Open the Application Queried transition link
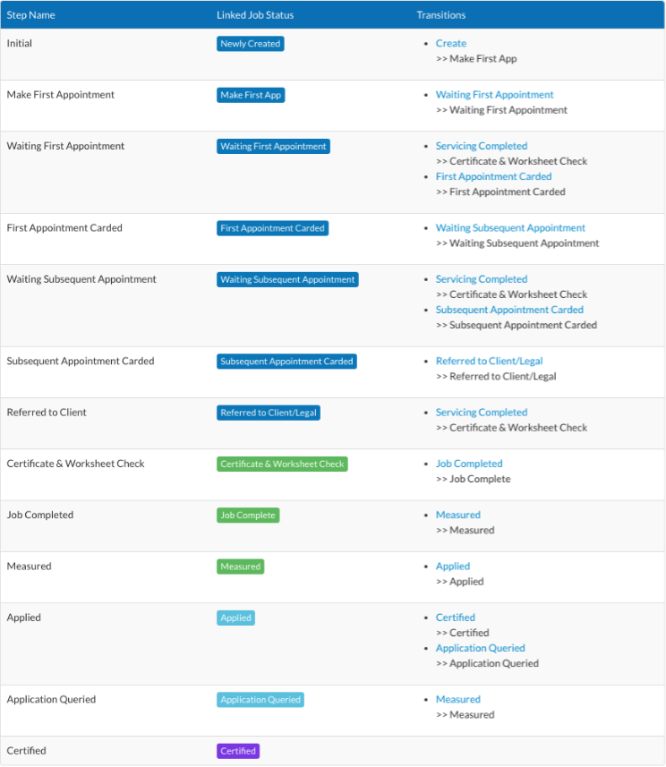This screenshot has height=767, width=666. point(480,648)
